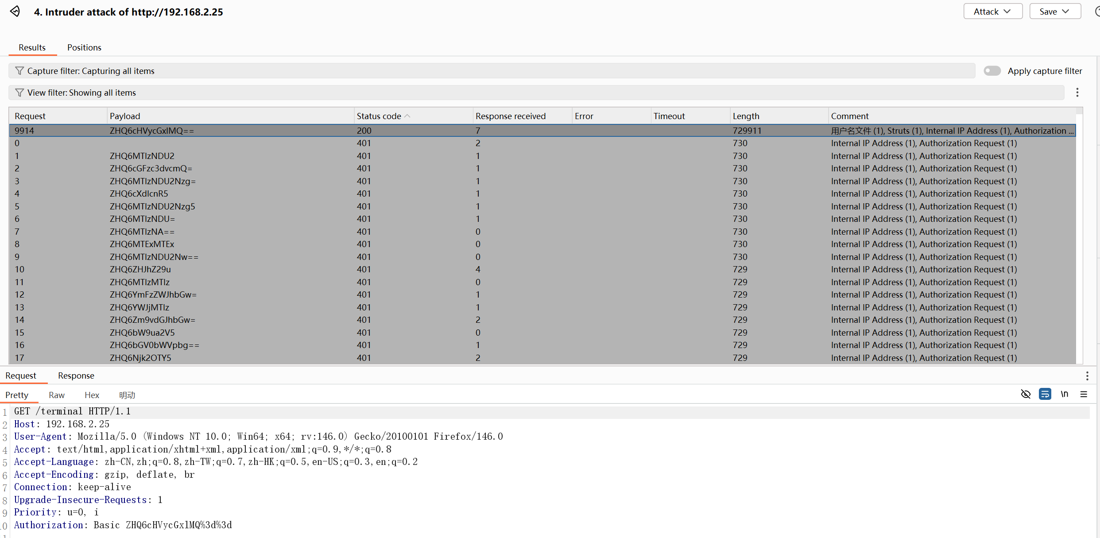This screenshot has width=1100, height=538.
Task: Toggle the line wrap button in editor
Action: click(x=1045, y=394)
